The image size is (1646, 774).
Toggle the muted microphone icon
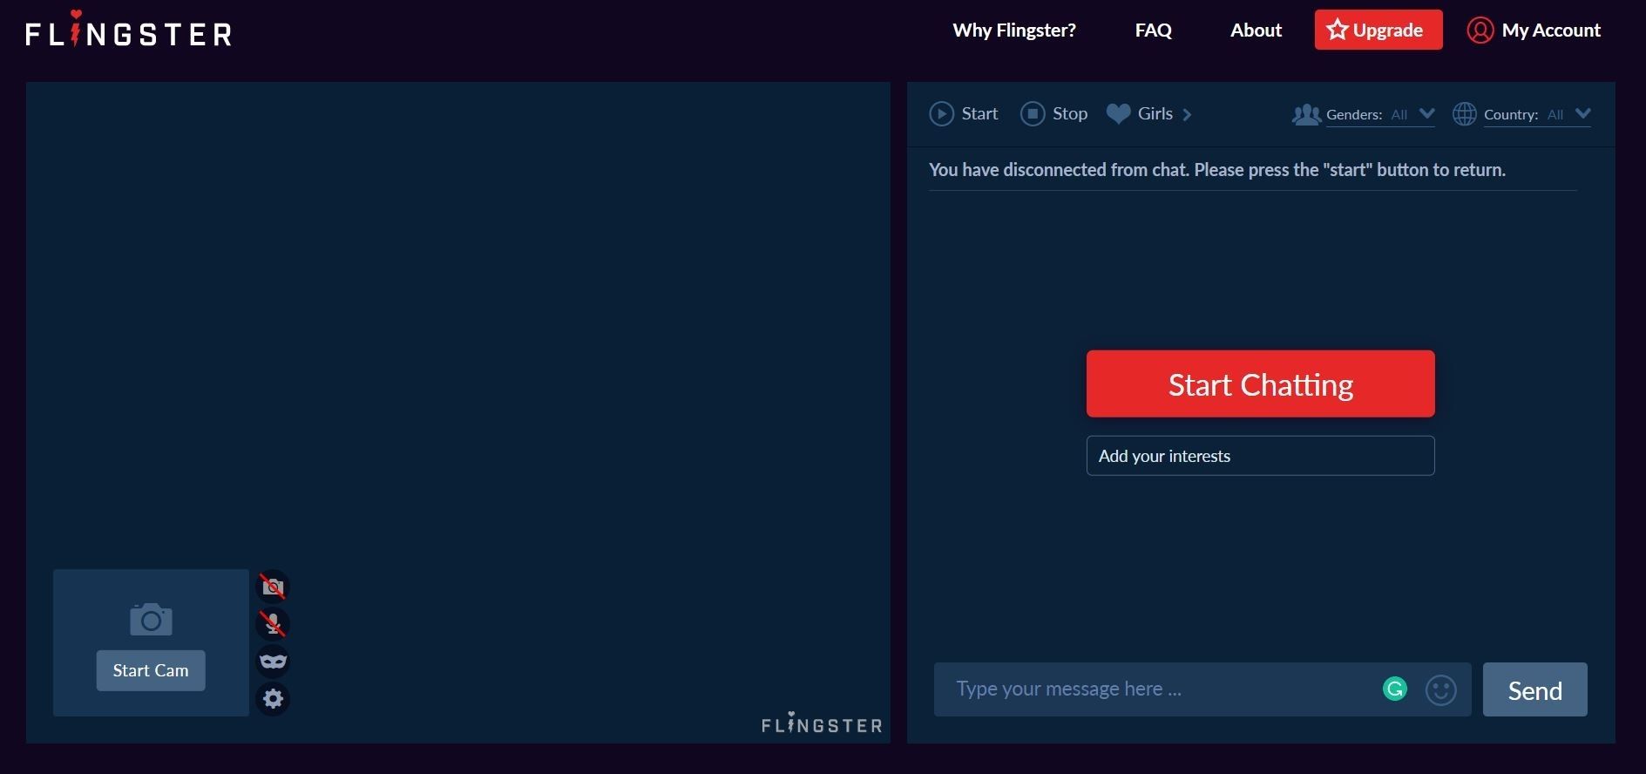pyautogui.click(x=273, y=624)
